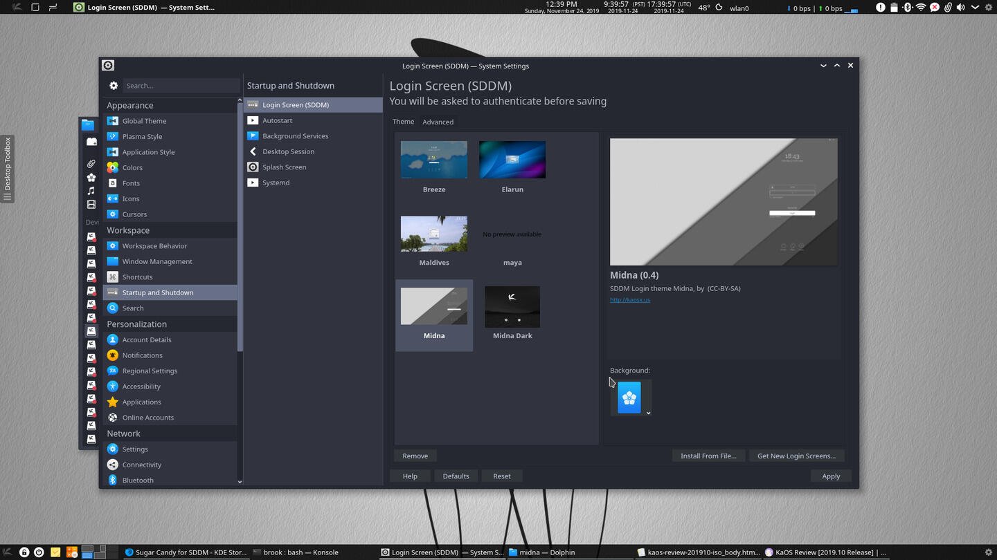Open the Wi-Fi network tray icon
This screenshot has width=997, height=560.
(x=921, y=8)
